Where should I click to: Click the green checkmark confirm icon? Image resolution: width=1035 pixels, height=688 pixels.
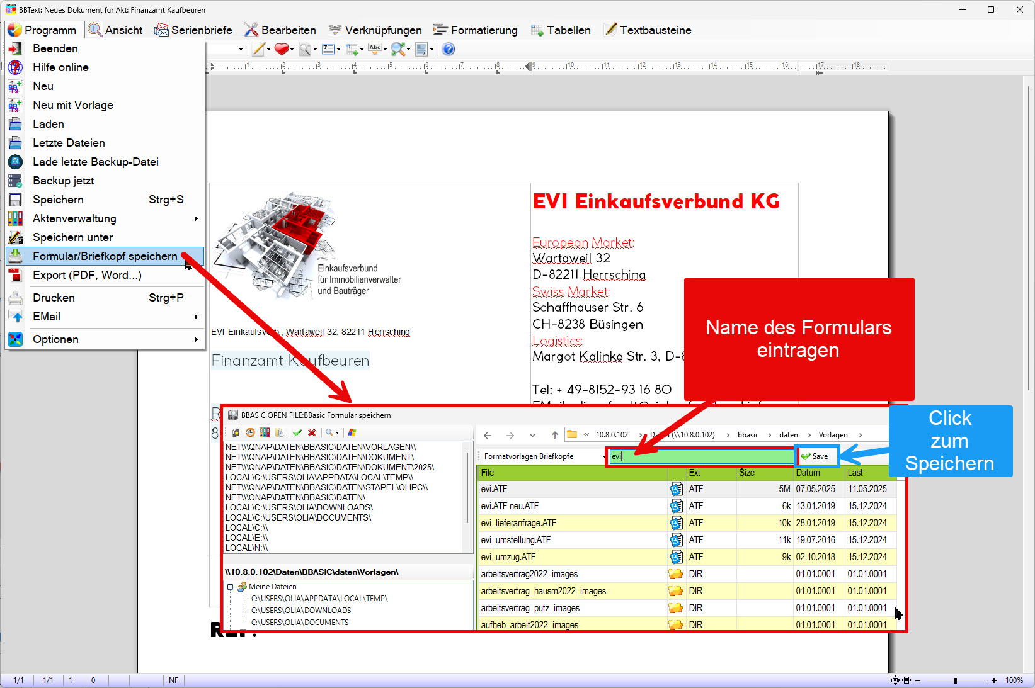(x=297, y=432)
